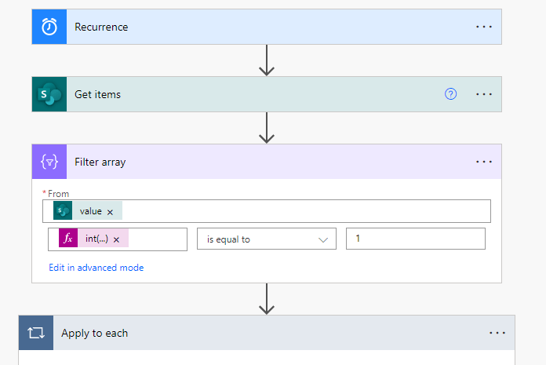Collapse the Filter array step header
Screen dimensions: 546x365
(267, 162)
